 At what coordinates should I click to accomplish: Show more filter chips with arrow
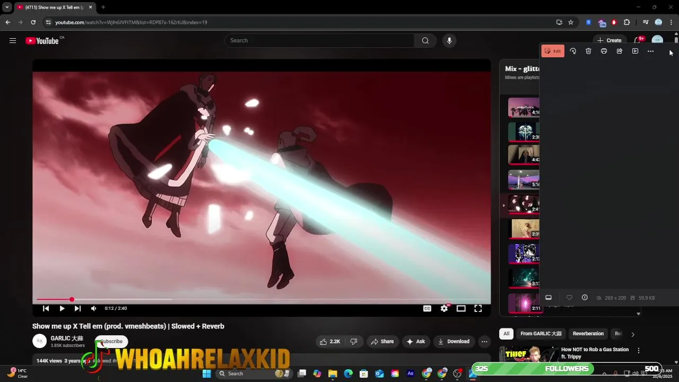click(632, 334)
